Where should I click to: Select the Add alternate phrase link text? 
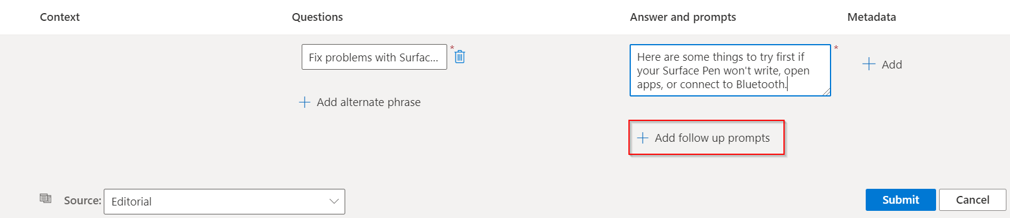tap(368, 102)
